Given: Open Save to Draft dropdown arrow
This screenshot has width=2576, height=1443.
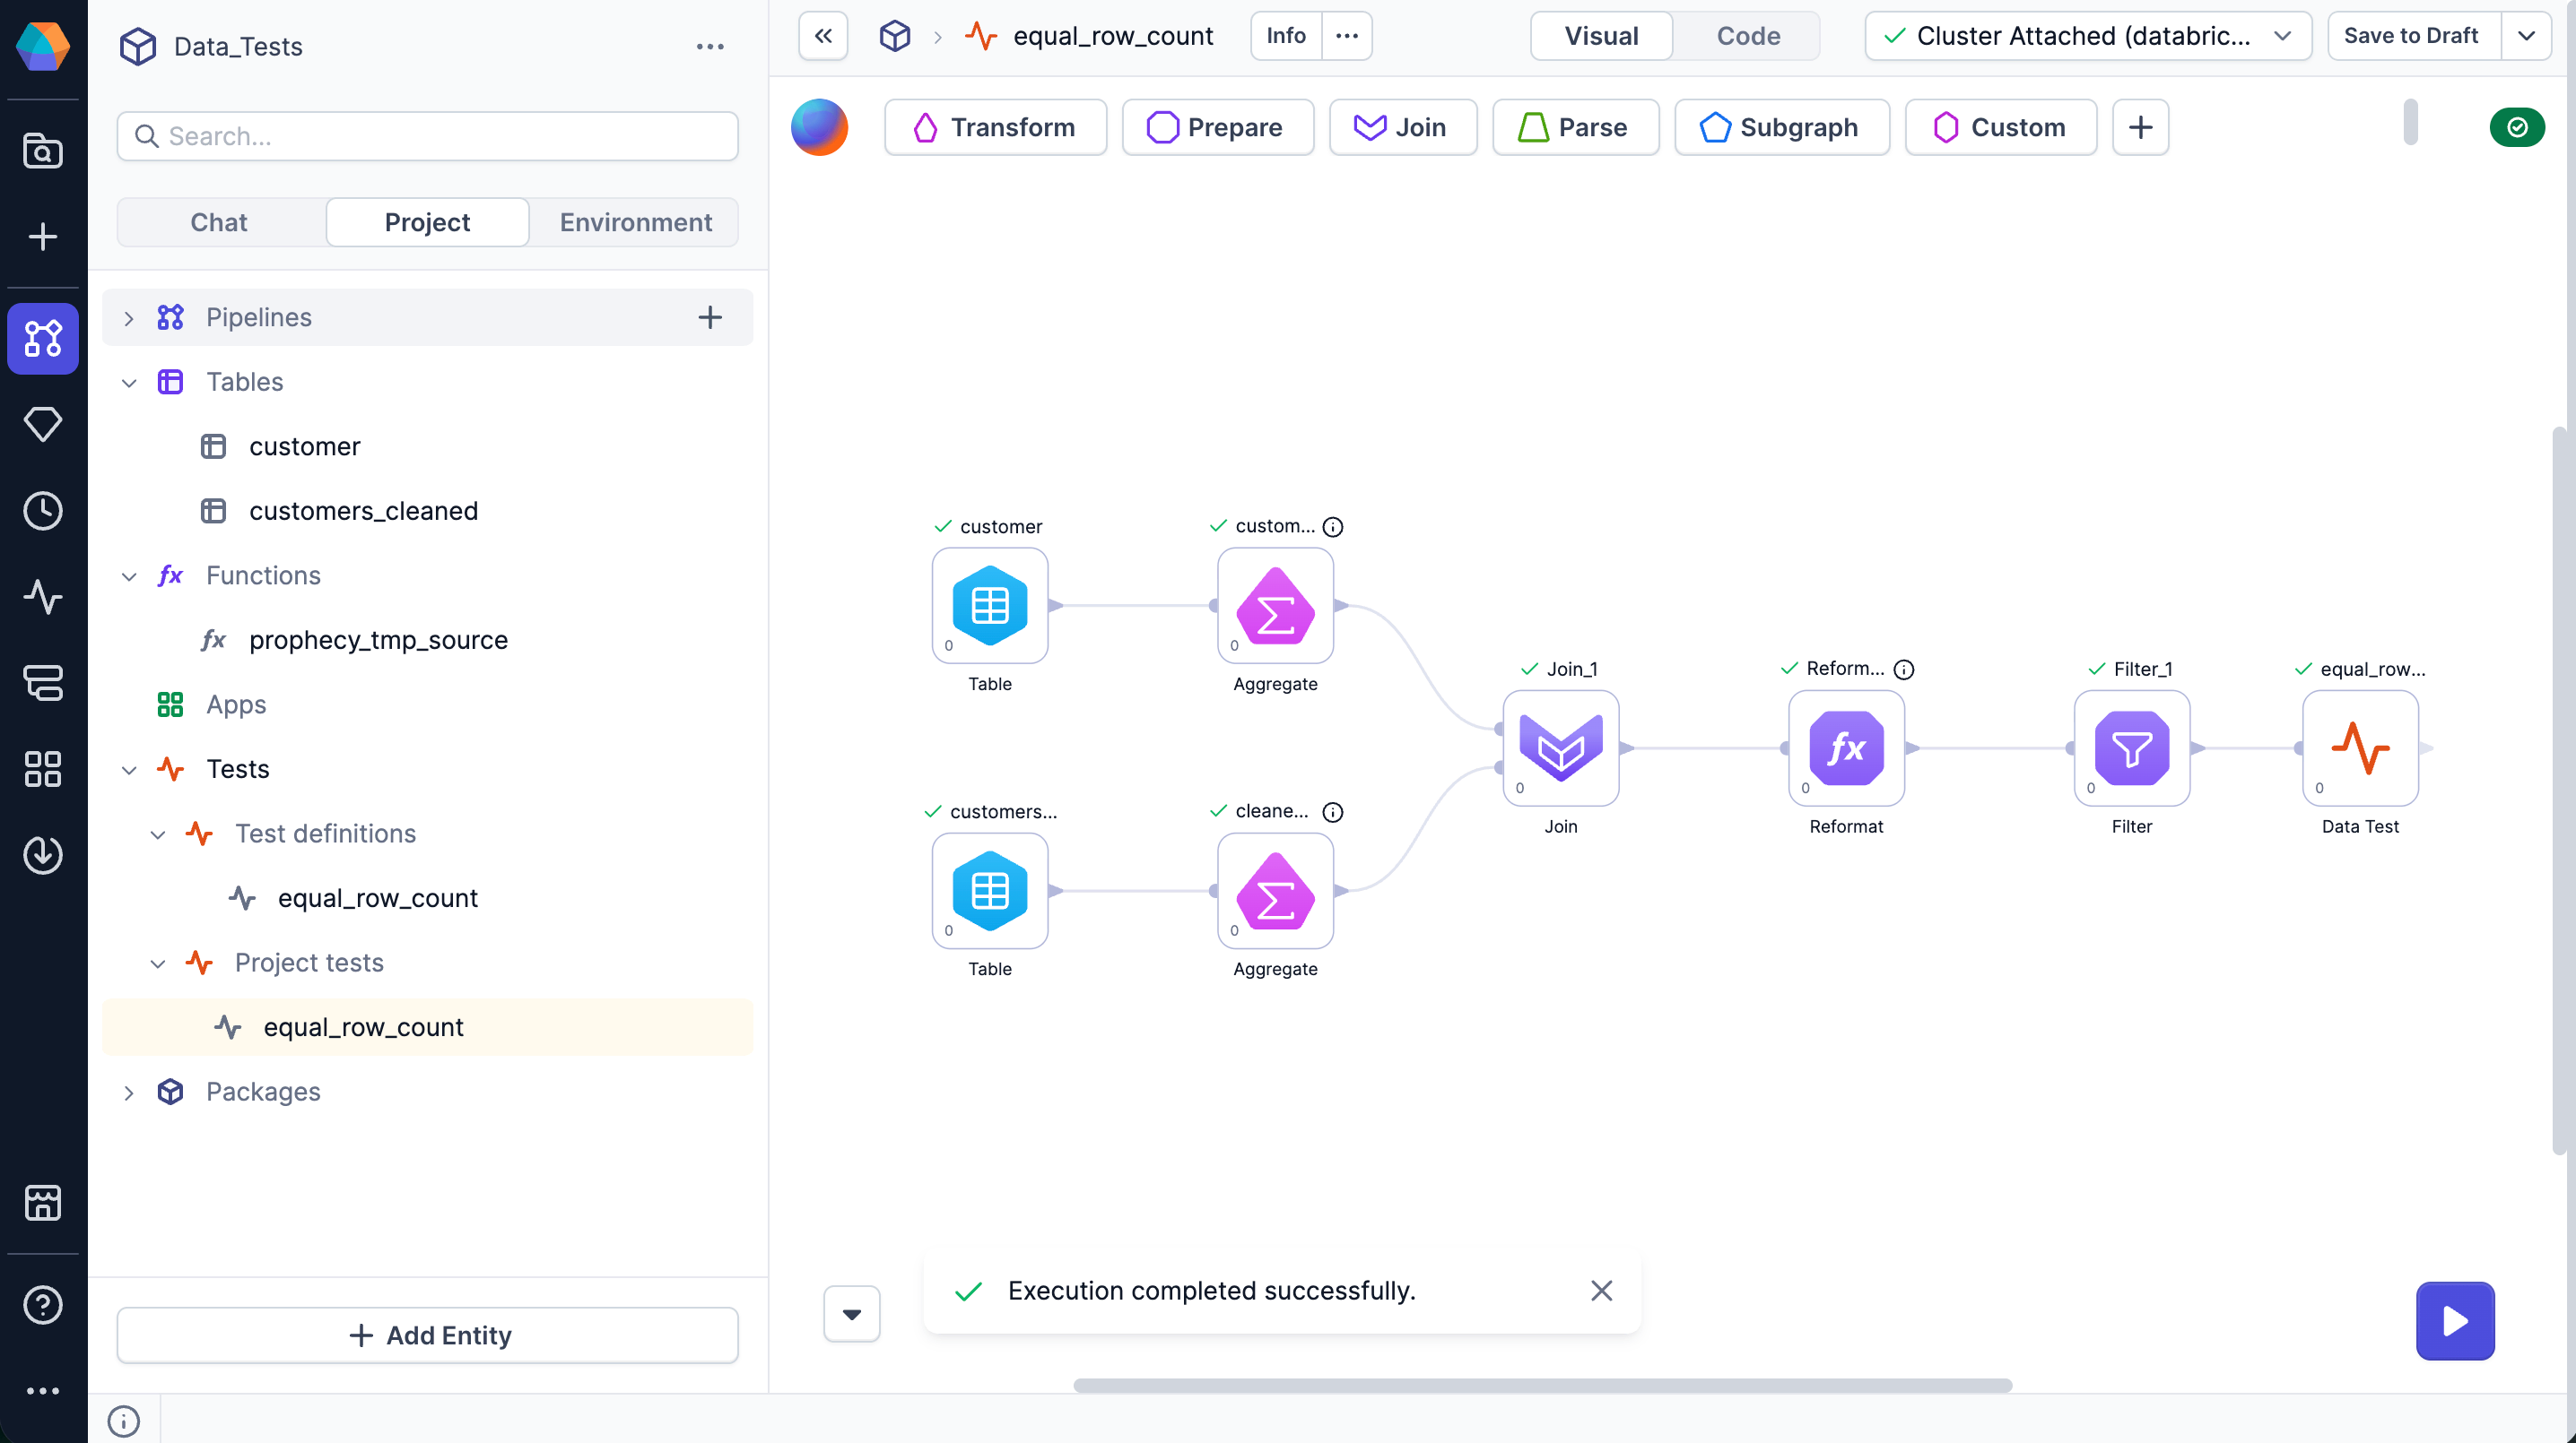Looking at the screenshot, I should [2526, 36].
